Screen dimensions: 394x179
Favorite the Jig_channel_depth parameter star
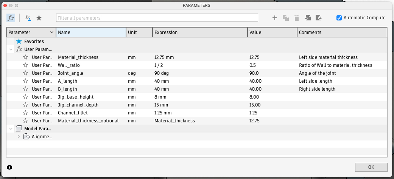[x=25, y=105]
